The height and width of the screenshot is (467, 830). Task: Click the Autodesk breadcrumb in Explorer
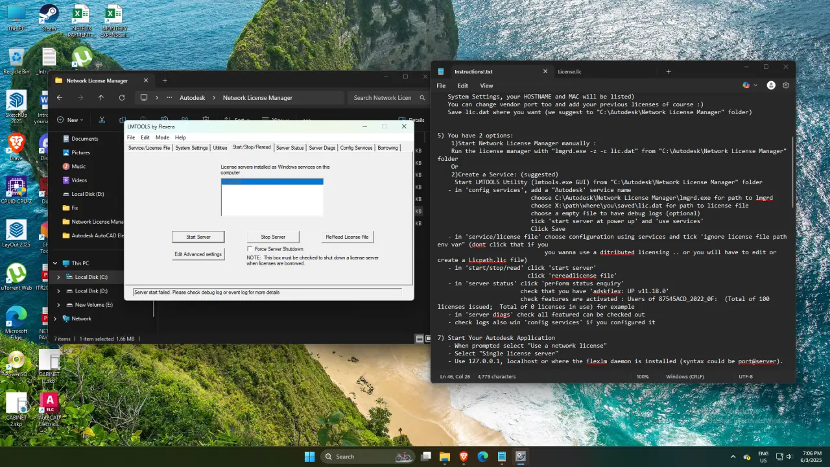pyautogui.click(x=192, y=98)
